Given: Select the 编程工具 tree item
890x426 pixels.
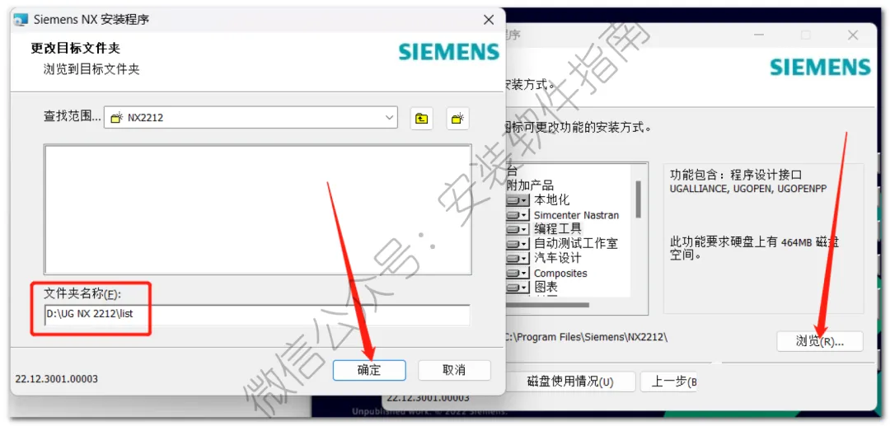Looking at the screenshot, I should coord(557,229).
